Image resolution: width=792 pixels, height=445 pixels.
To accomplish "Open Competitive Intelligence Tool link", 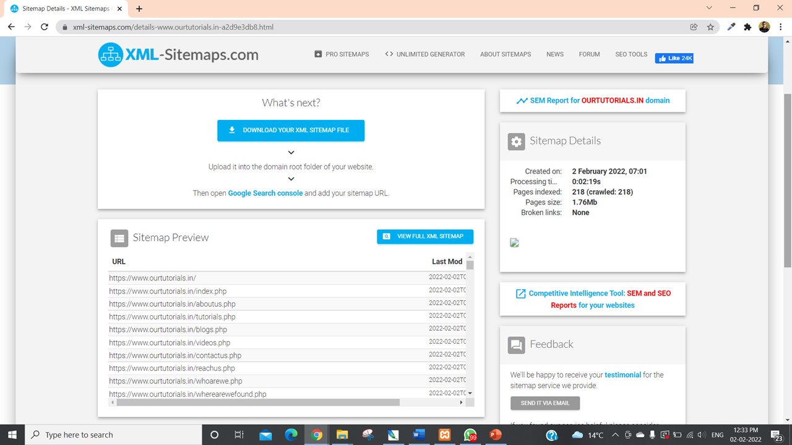I will pos(593,299).
